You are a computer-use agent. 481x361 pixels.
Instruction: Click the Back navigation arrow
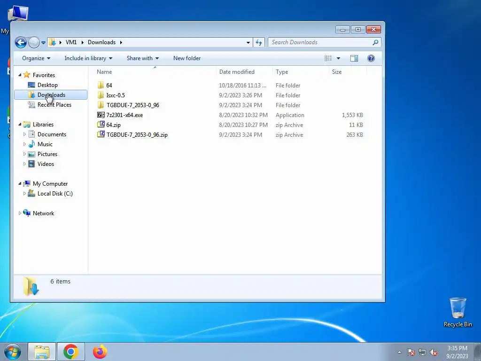coord(21,42)
